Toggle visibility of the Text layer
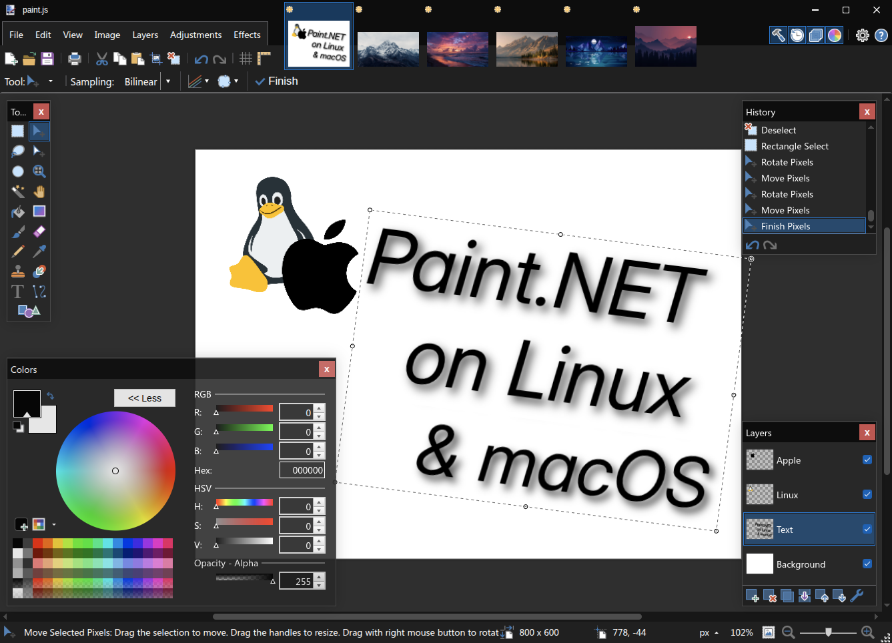This screenshot has width=892, height=643. pos(867,529)
